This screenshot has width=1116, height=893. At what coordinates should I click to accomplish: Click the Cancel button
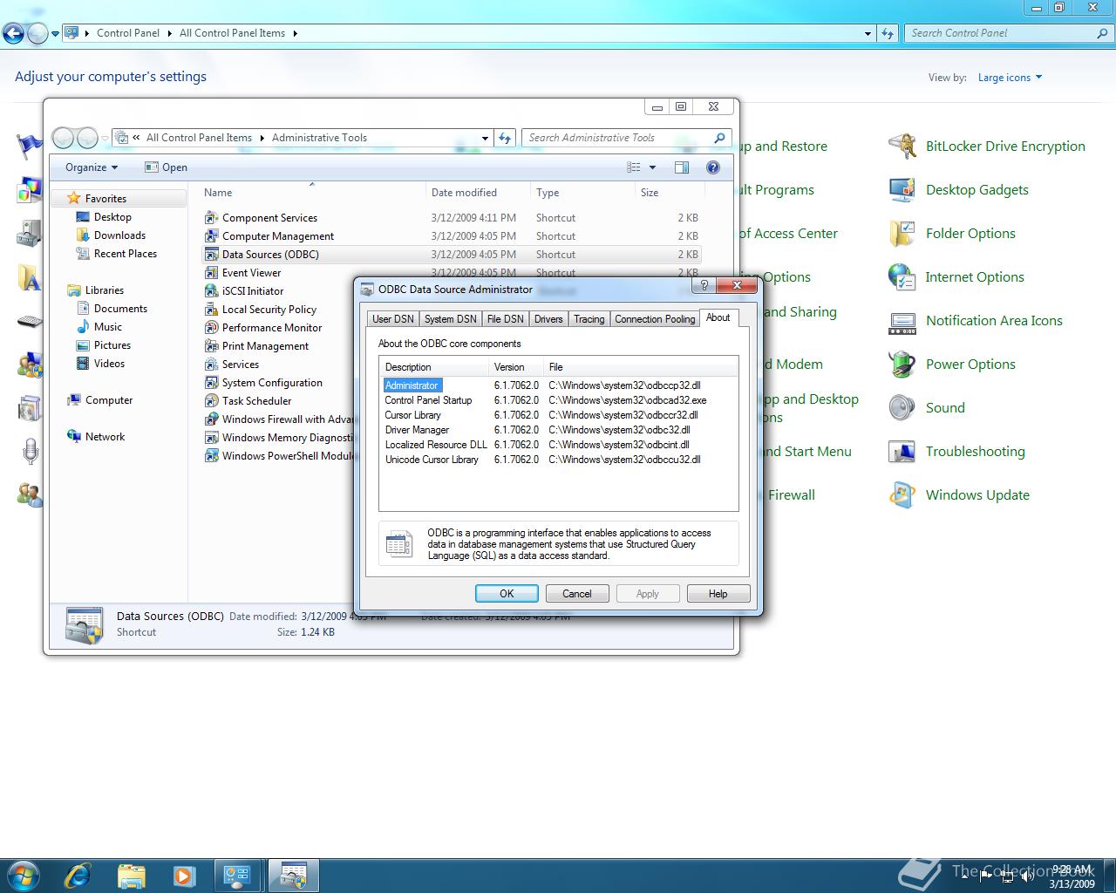[x=577, y=594]
